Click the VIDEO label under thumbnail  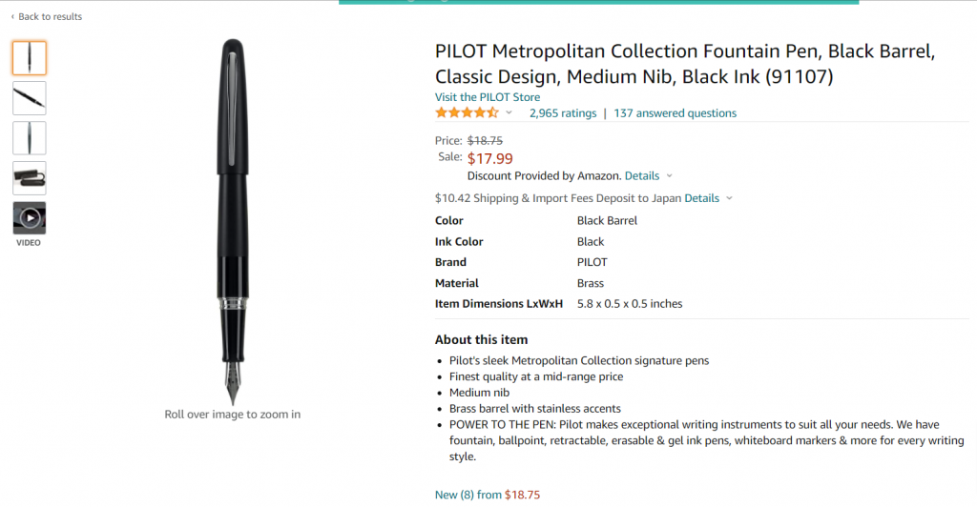click(x=29, y=243)
